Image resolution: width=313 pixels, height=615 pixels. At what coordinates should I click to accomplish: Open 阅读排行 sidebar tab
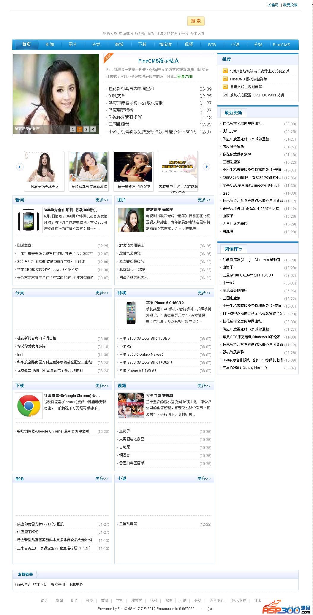click(233, 249)
